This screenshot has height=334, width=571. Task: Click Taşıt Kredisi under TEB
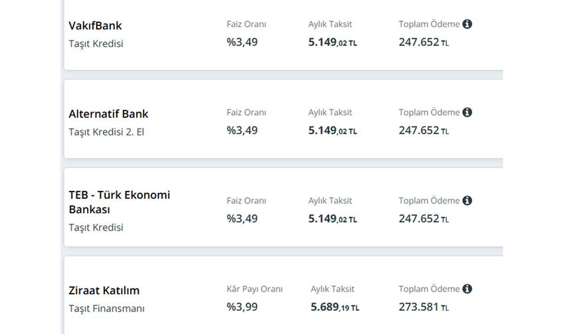tap(96, 227)
